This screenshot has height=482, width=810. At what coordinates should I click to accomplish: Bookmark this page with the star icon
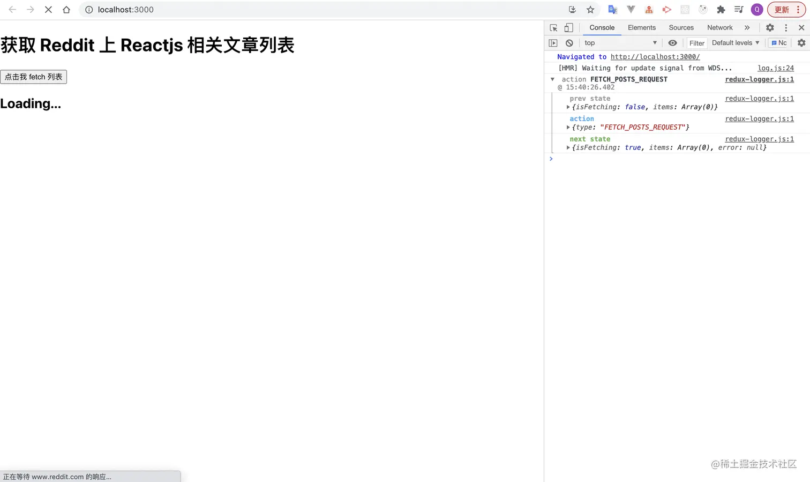tap(590, 10)
